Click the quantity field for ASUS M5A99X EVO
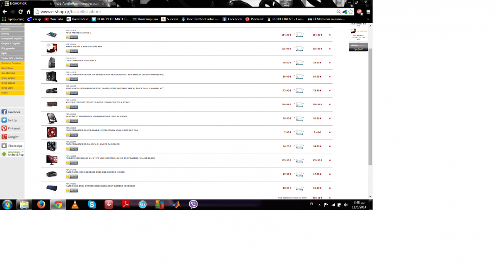The width and height of the screenshot is (497, 269). click(299, 34)
